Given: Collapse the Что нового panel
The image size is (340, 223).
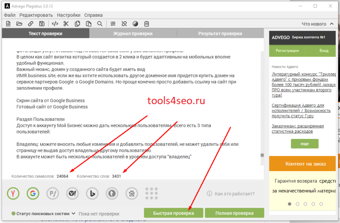Looking at the screenshot, I should [x=332, y=24].
